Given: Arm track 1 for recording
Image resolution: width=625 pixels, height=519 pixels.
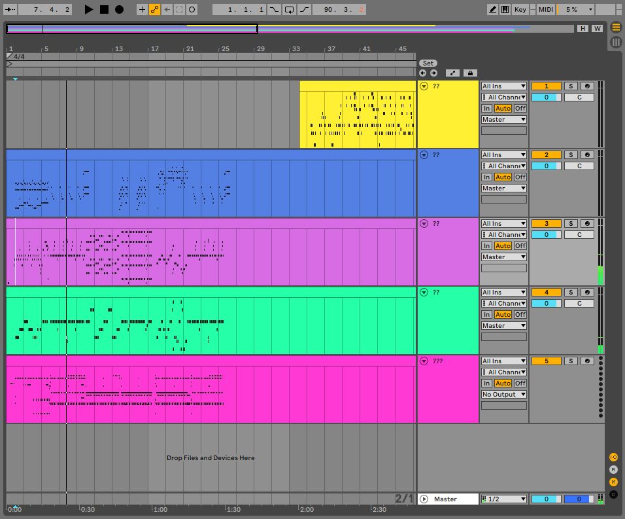Looking at the screenshot, I should 587,86.
